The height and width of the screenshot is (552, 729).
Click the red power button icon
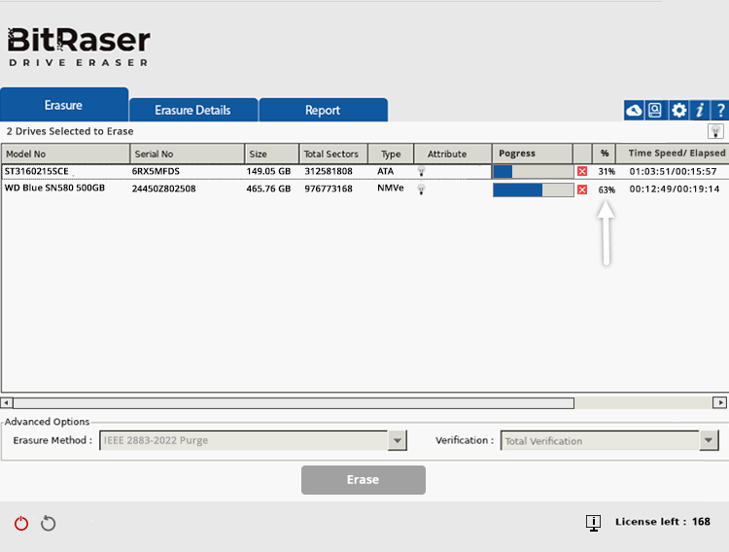pyautogui.click(x=21, y=524)
